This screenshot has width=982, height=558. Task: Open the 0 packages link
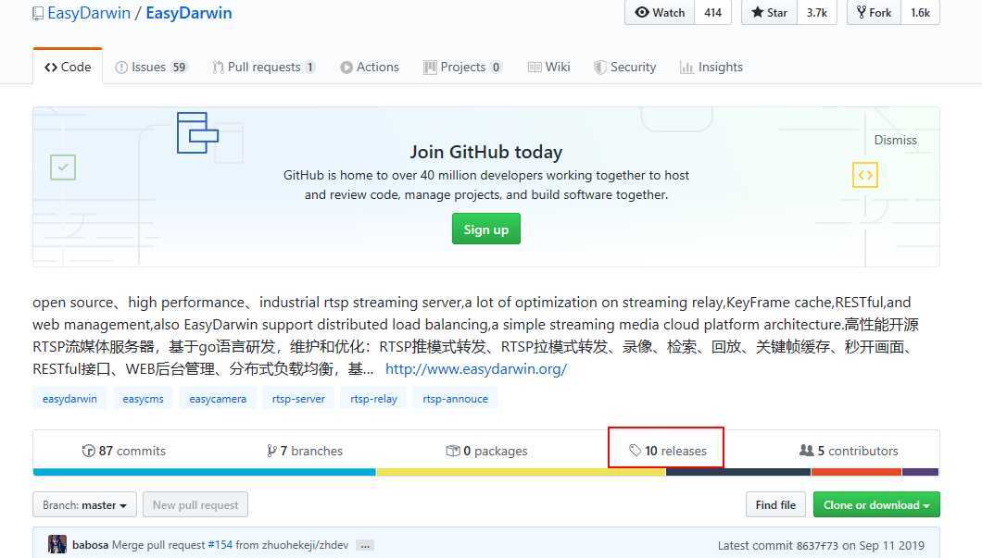click(x=486, y=451)
